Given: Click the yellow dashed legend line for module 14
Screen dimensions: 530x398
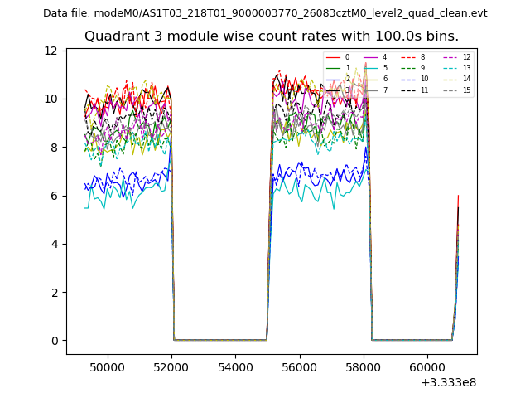Looking at the screenshot, I should tap(449, 79).
